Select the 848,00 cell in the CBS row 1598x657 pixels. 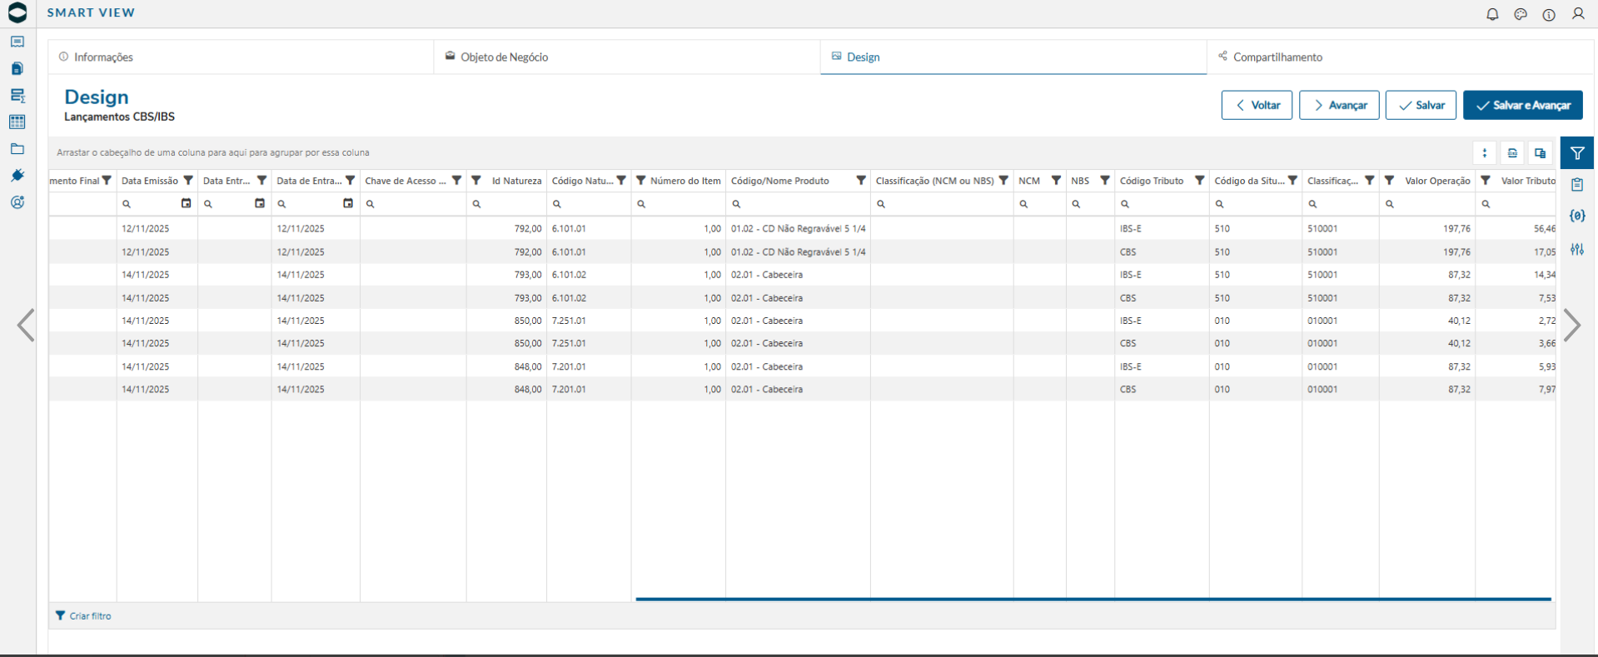point(506,389)
